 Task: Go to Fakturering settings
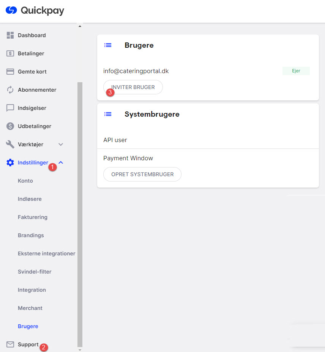pos(33,217)
